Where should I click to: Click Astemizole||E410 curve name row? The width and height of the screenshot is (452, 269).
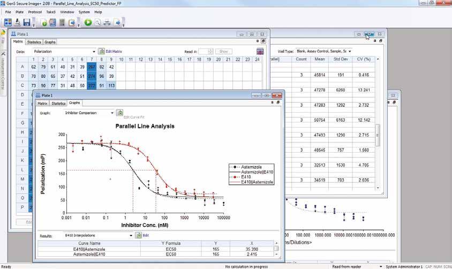click(x=89, y=254)
